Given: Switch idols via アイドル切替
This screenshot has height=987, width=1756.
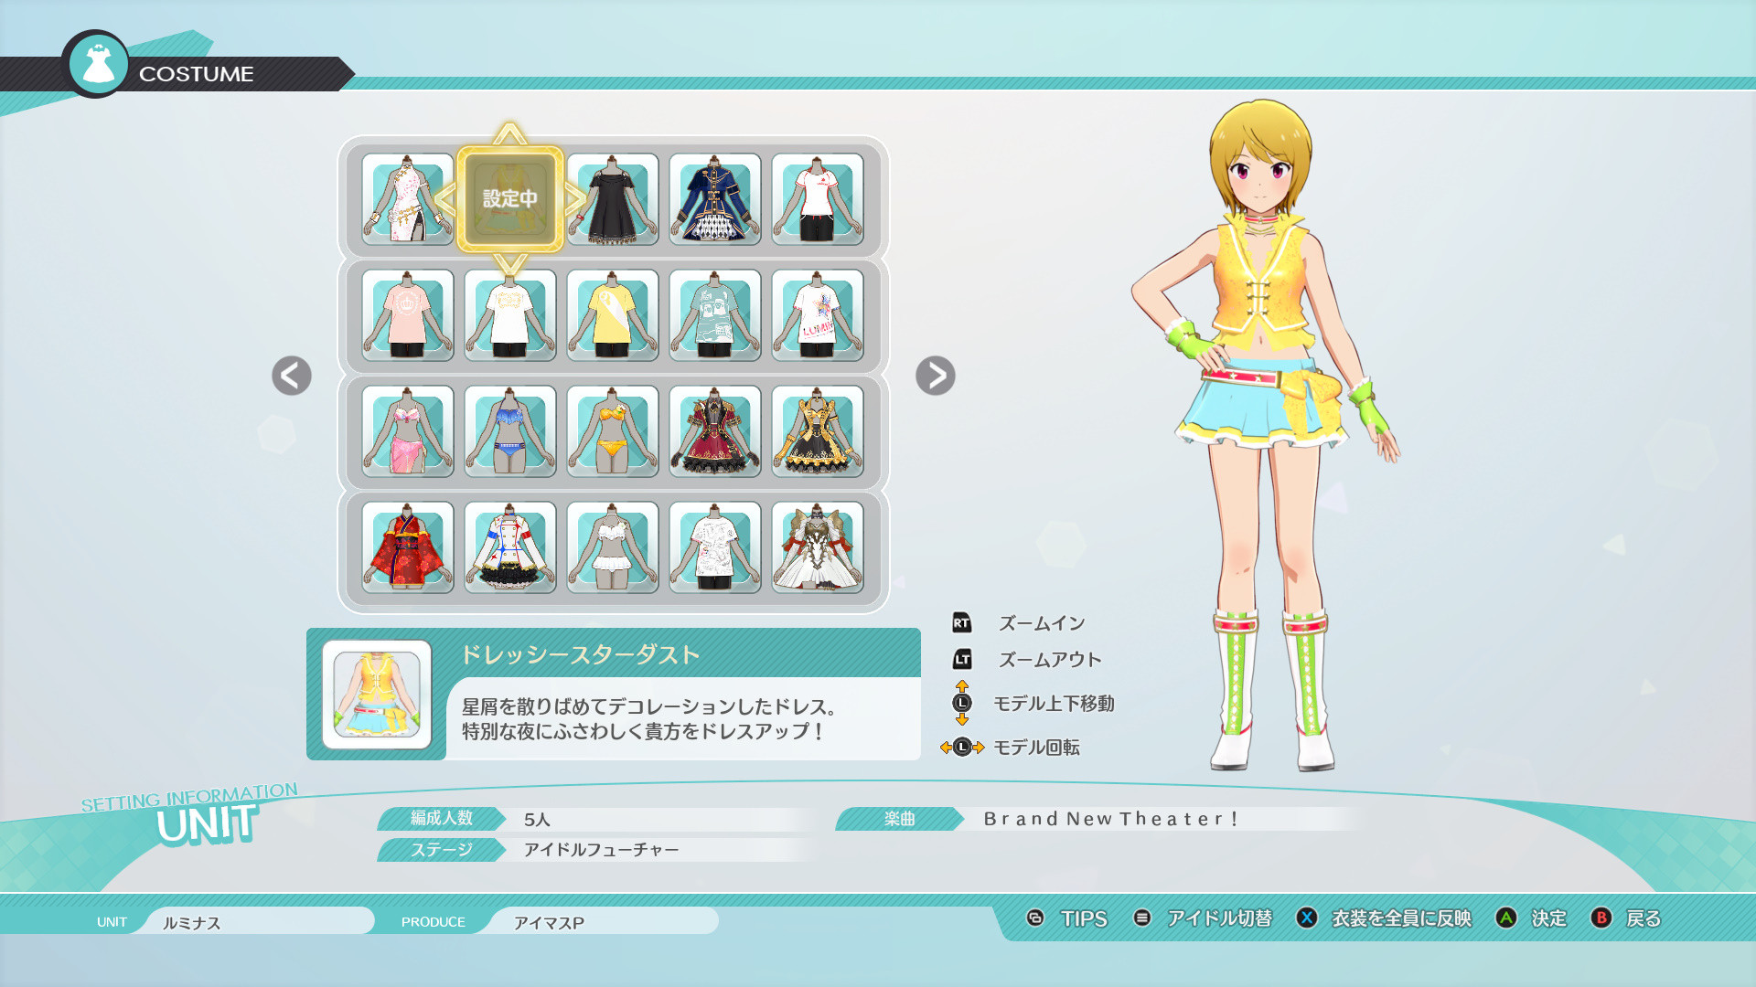Looking at the screenshot, I should (x=1218, y=919).
